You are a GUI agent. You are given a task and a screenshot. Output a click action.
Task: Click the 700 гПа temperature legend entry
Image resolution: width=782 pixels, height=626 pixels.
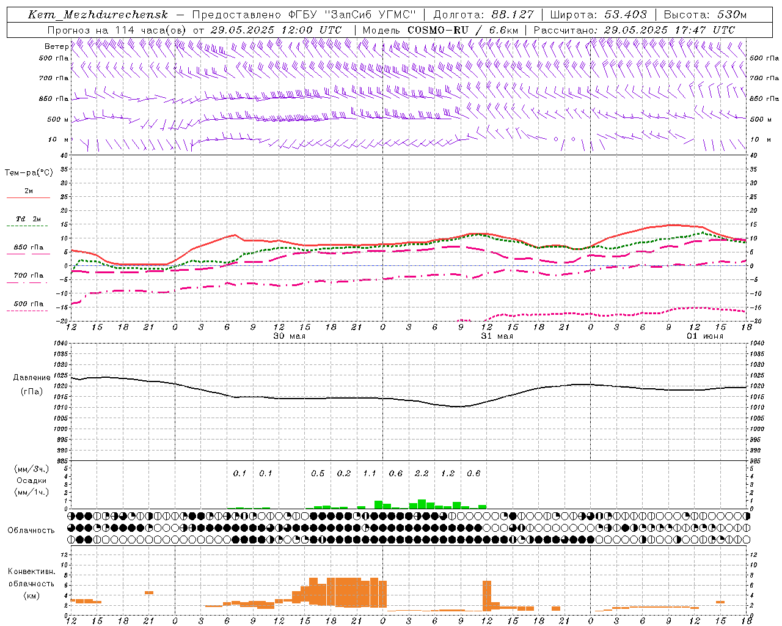click(x=28, y=275)
